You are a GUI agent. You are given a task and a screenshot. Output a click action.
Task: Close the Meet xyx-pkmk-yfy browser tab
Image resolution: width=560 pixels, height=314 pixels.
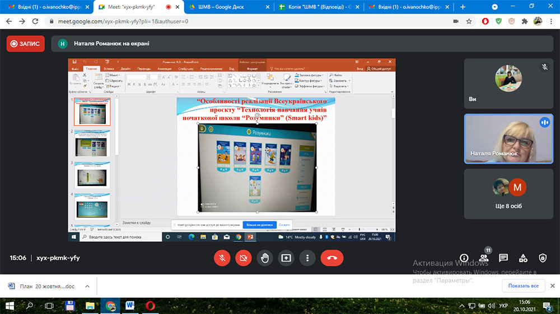(x=178, y=7)
